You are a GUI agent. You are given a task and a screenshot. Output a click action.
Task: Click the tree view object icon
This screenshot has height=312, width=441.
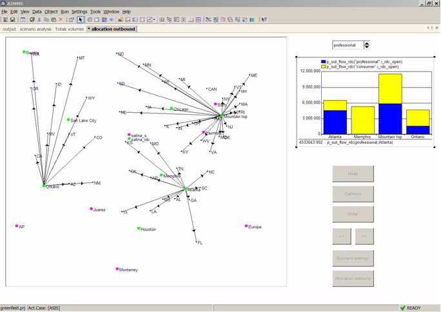(169, 19)
